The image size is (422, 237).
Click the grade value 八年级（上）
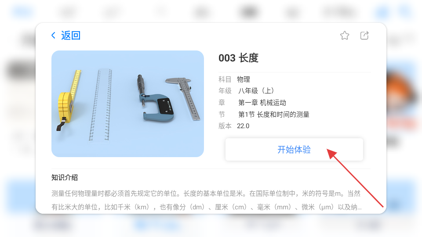click(x=256, y=91)
